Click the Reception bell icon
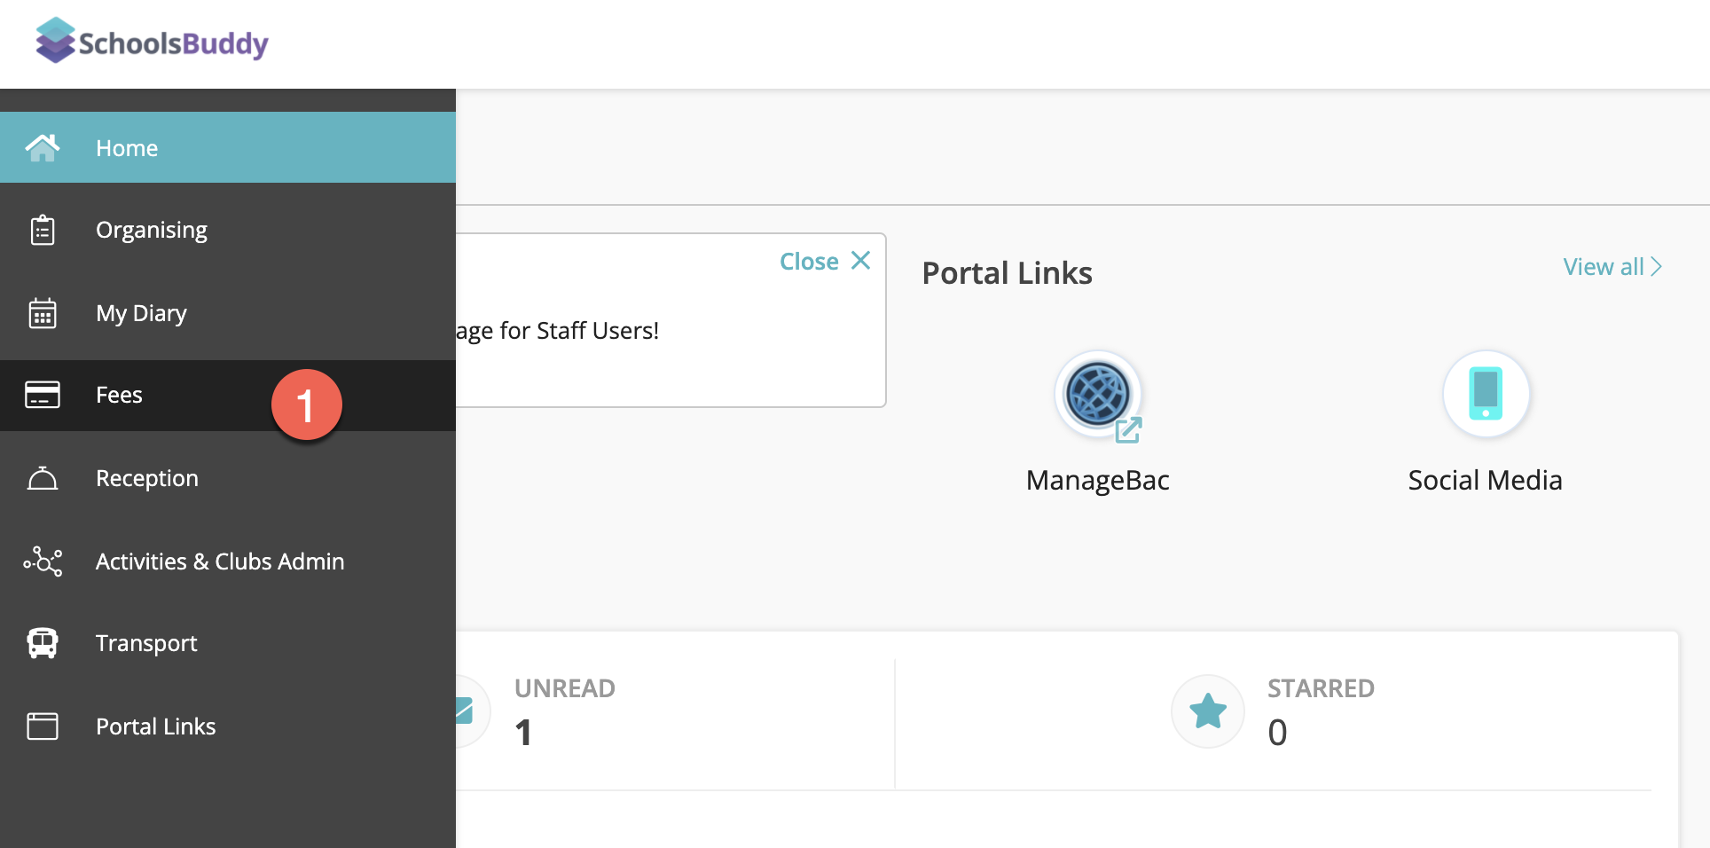 tap(43, 478)
